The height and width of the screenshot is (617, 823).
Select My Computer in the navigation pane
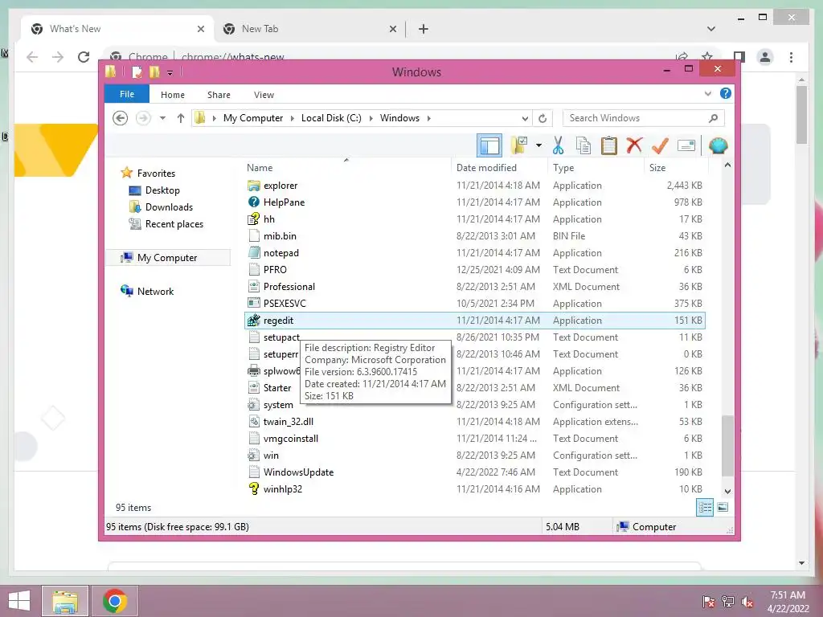[167, 258]
